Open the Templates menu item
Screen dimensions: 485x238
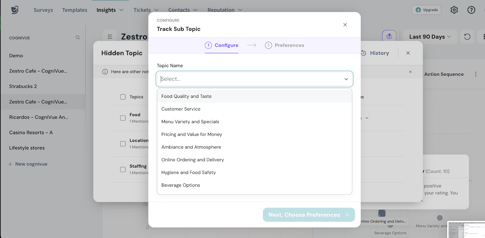75,10
